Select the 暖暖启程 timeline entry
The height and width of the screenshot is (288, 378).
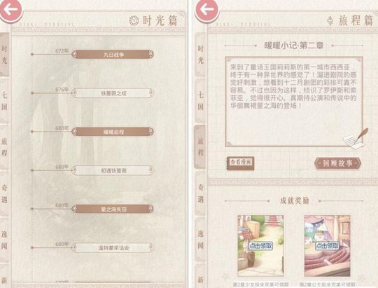113,132
